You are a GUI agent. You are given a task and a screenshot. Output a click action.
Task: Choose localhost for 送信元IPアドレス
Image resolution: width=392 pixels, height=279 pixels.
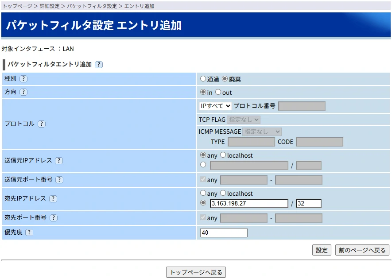223,155
